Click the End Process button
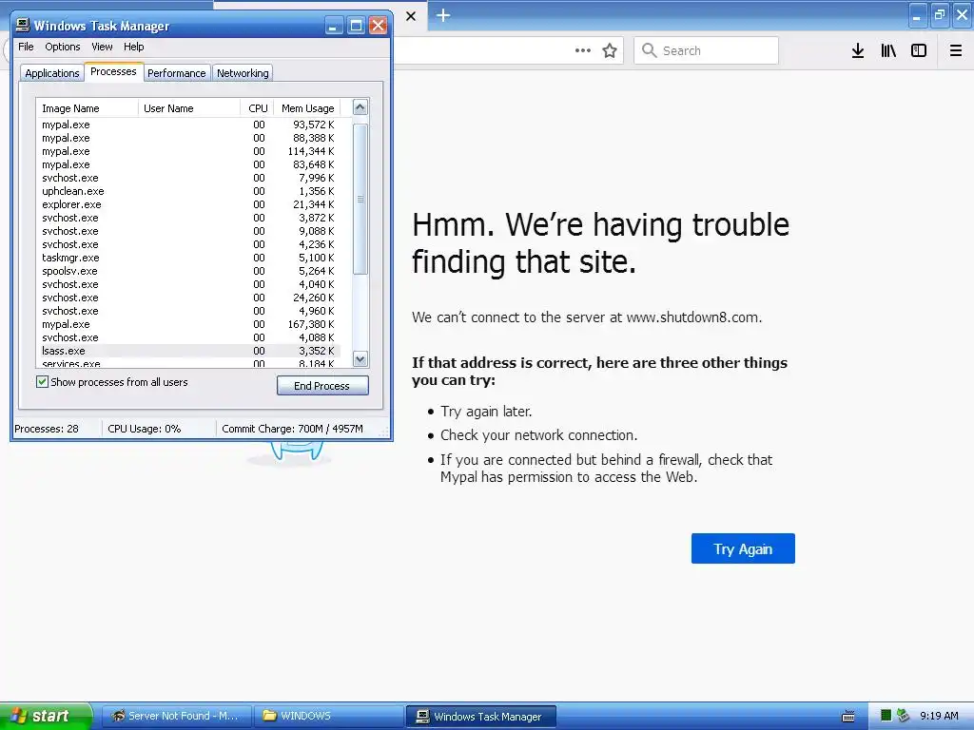 [322, 386]
